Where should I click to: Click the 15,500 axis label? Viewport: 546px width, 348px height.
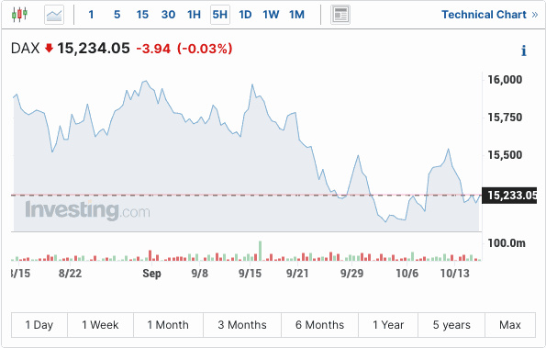point(505,155)
